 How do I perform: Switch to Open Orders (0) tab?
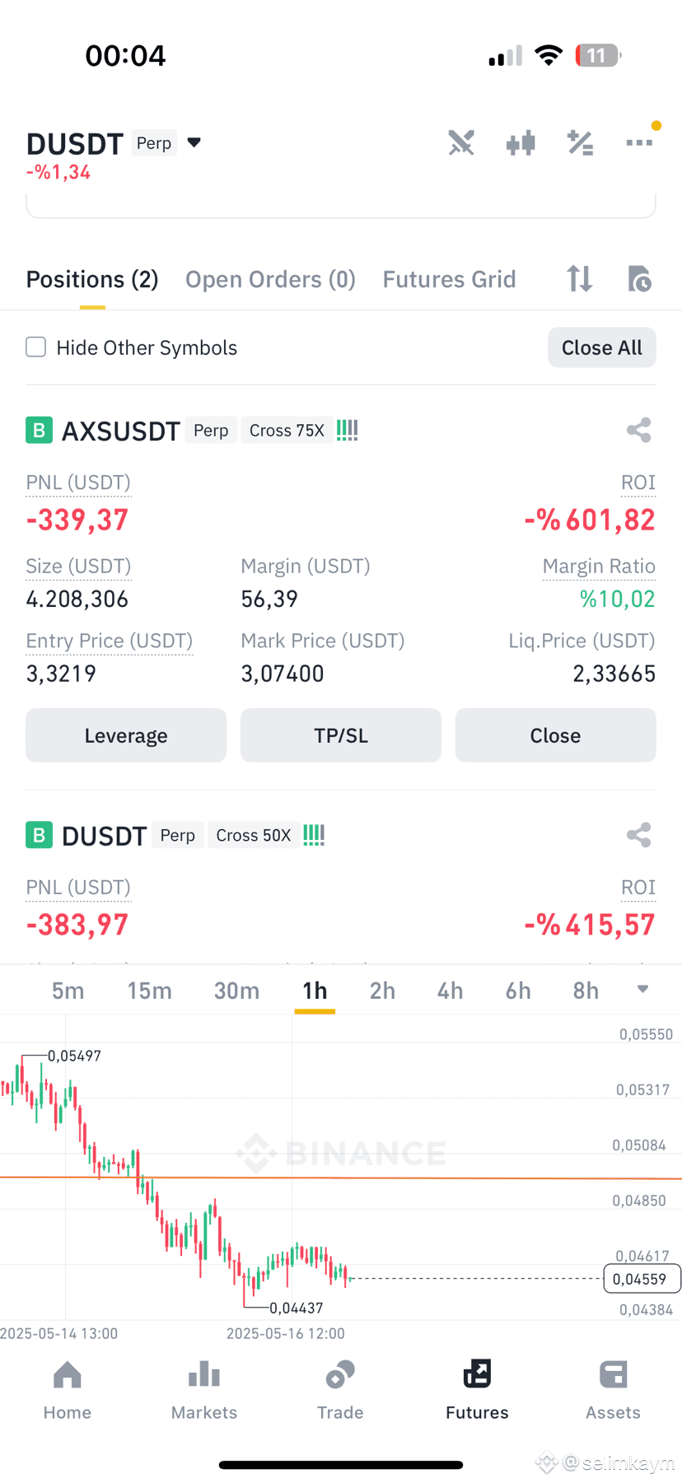(x=270, y=279)
